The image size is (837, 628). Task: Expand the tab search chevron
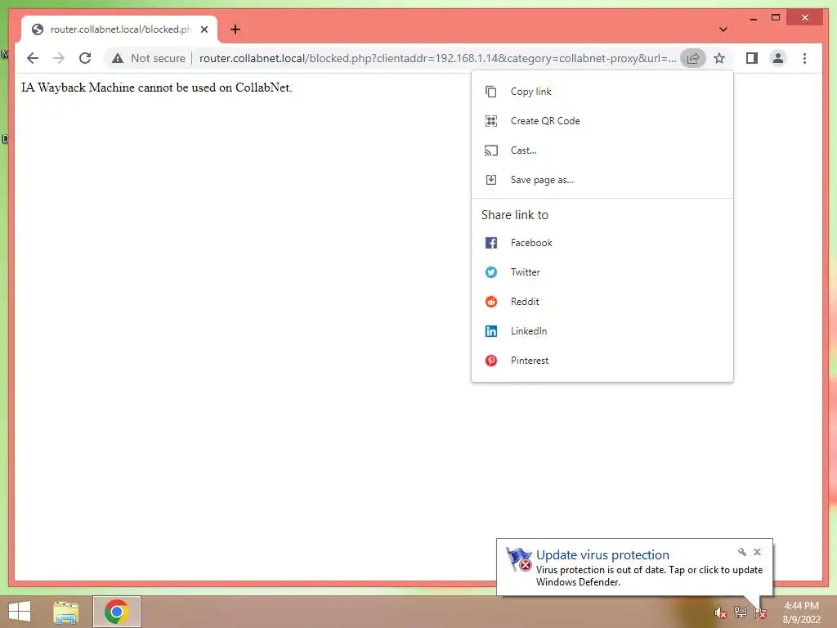click(723, 29)
